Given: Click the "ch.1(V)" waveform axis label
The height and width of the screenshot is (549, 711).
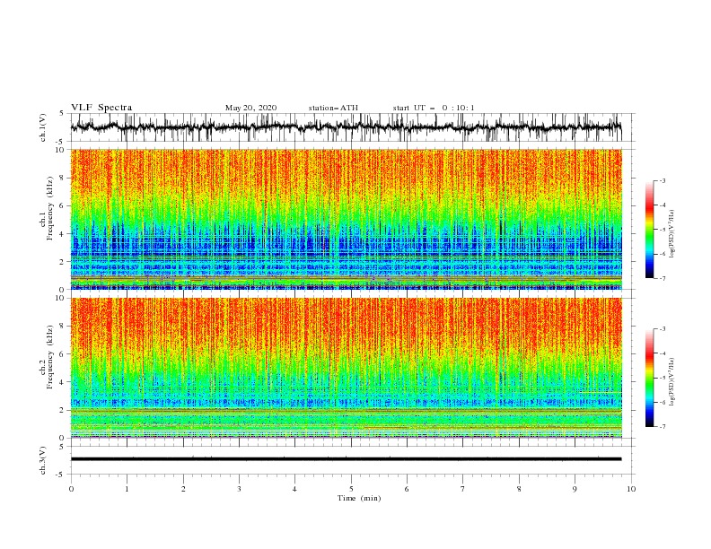Looking at the screenshot, I should click(43, 127).
